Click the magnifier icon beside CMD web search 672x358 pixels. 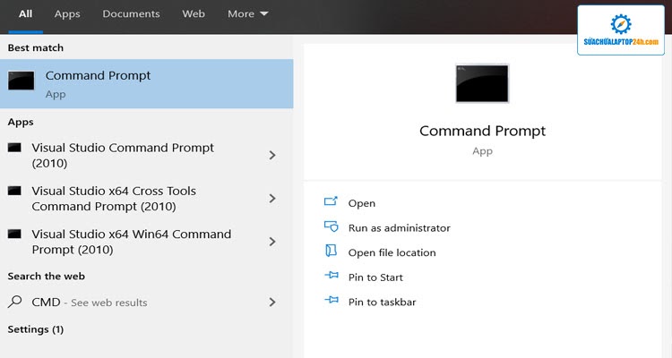click(x=14, y=302)
